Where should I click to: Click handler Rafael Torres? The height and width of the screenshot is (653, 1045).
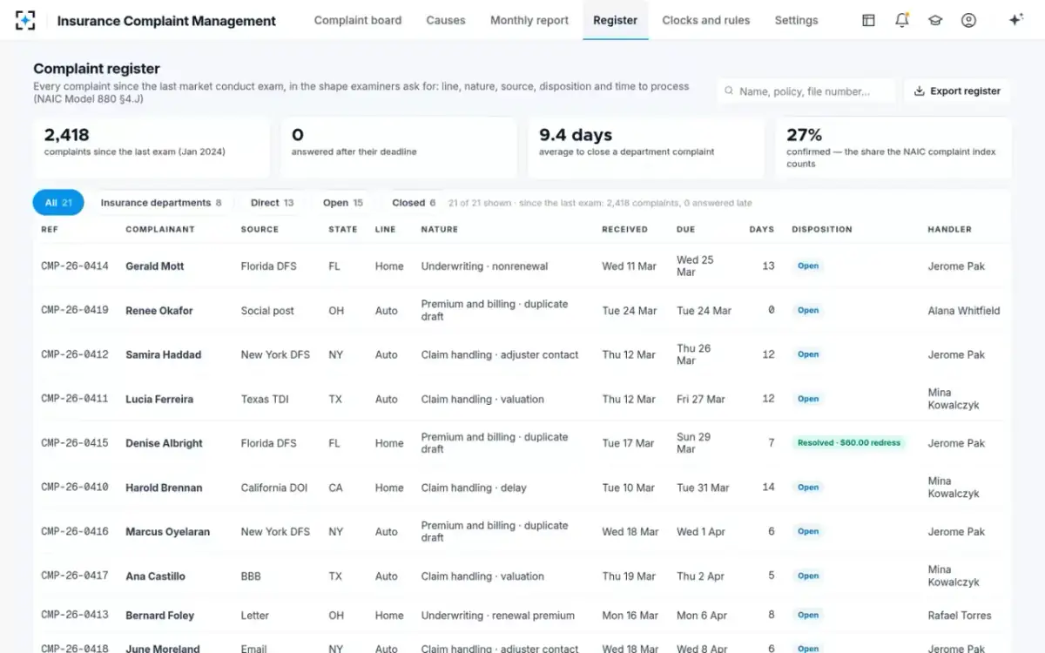[x=960, y=616]
